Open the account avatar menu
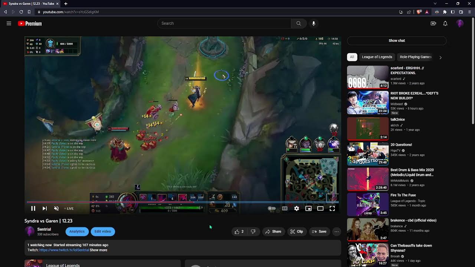475x267 pixels. pos(460,23)
